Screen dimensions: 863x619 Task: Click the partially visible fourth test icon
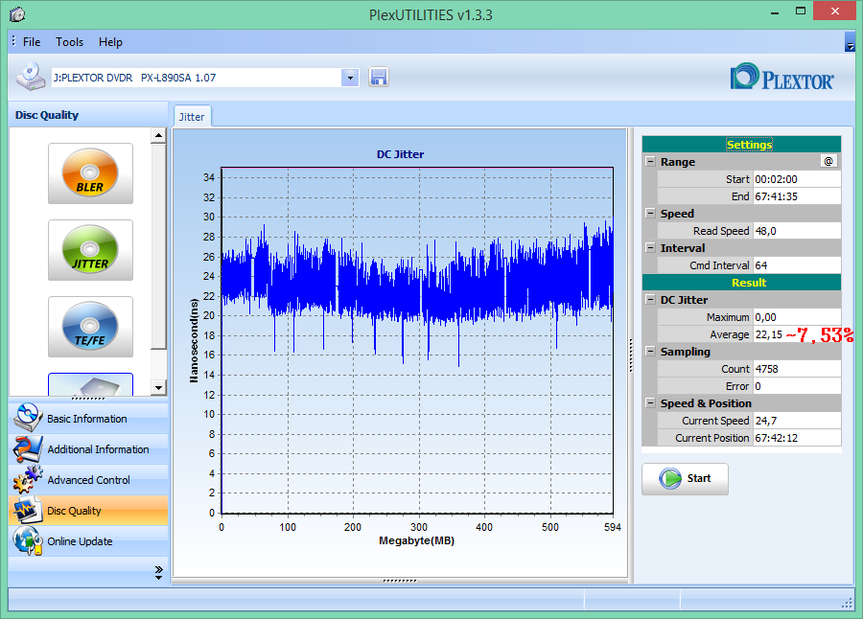pos(90,384)
